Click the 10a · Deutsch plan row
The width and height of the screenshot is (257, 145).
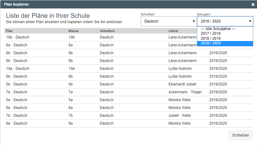18,69
